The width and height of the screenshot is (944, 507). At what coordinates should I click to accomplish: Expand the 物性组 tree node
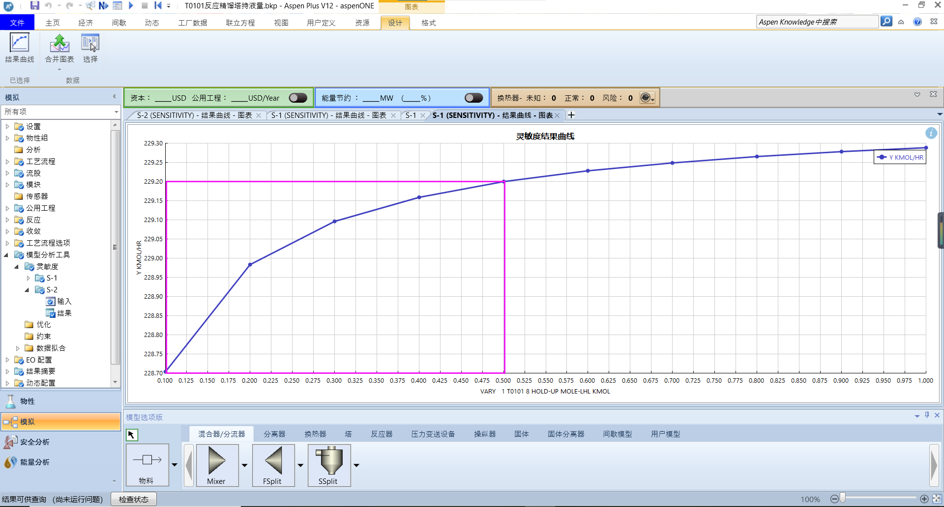tap(7, 138)
